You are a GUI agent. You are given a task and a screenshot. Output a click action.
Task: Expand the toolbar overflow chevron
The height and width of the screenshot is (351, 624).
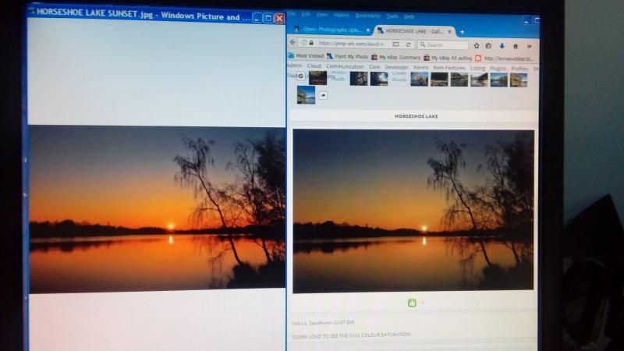pyautogui.click(x=530, y=46)
